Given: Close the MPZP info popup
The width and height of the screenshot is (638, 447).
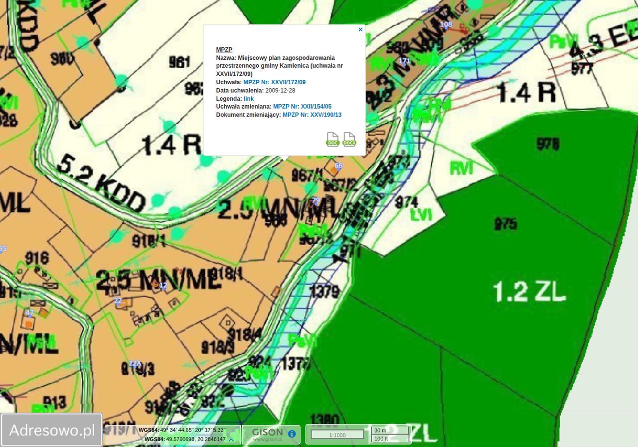Looking at the screenshot, I should [360, 29].
